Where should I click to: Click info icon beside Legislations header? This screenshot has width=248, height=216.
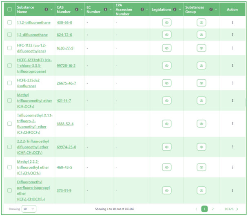175,9
